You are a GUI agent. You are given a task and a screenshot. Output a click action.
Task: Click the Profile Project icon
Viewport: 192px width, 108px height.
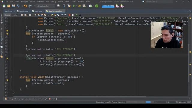pyautogui.click(x=84, y=6)
